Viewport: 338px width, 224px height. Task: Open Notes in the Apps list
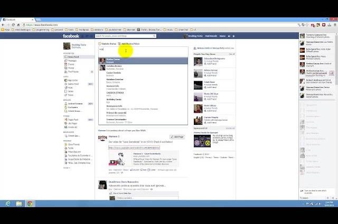[x=70, y=91]
